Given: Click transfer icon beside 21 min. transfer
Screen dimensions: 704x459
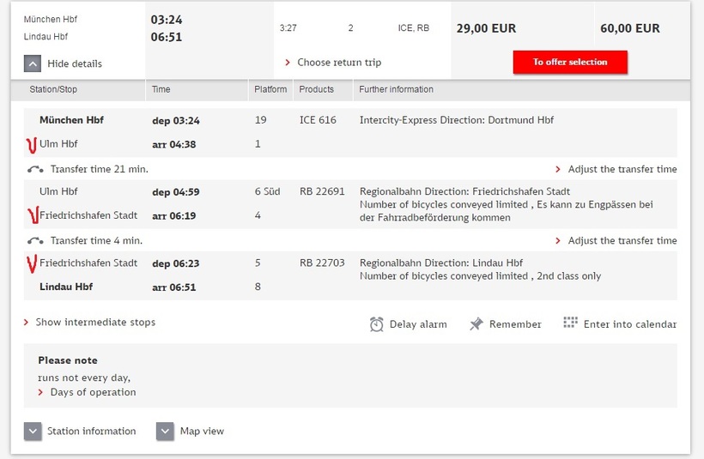Looking at the screenshot, I should coord(36,169).
